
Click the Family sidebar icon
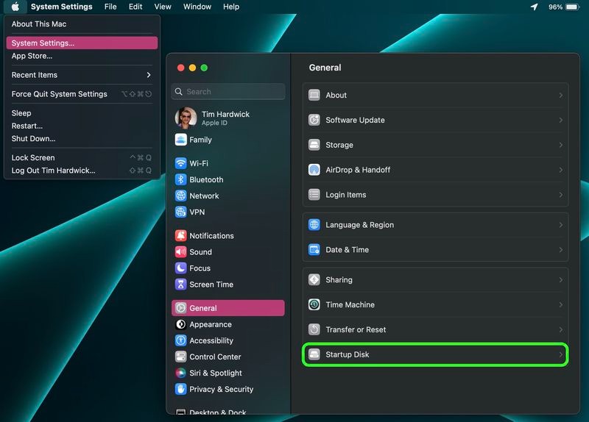point(180,140)
